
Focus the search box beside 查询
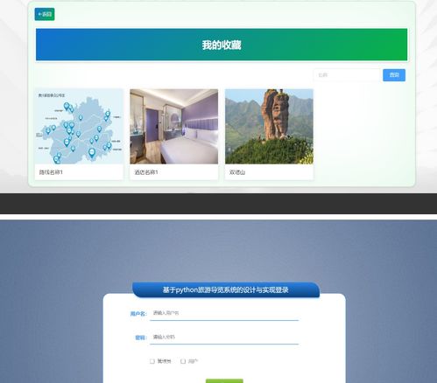click(347, 75)
